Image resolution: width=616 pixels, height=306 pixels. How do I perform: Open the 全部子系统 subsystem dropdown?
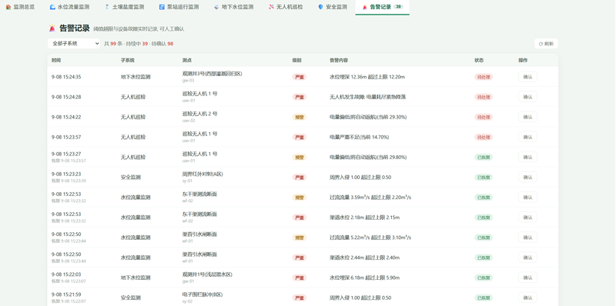(74, 44)
